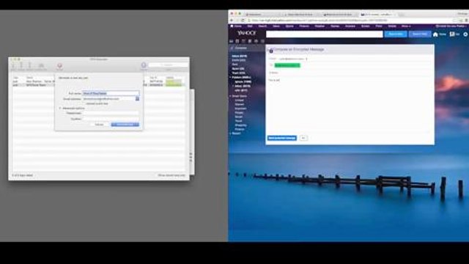Open the From address dropdown
Viewport: 469px width, 264px height.
point(306,59)
